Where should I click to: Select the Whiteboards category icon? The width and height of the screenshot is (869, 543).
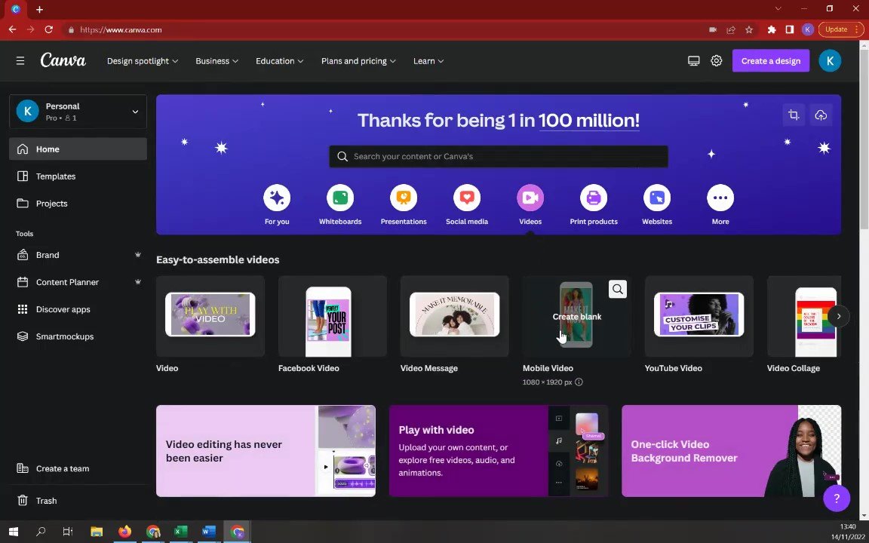point(339,198)
